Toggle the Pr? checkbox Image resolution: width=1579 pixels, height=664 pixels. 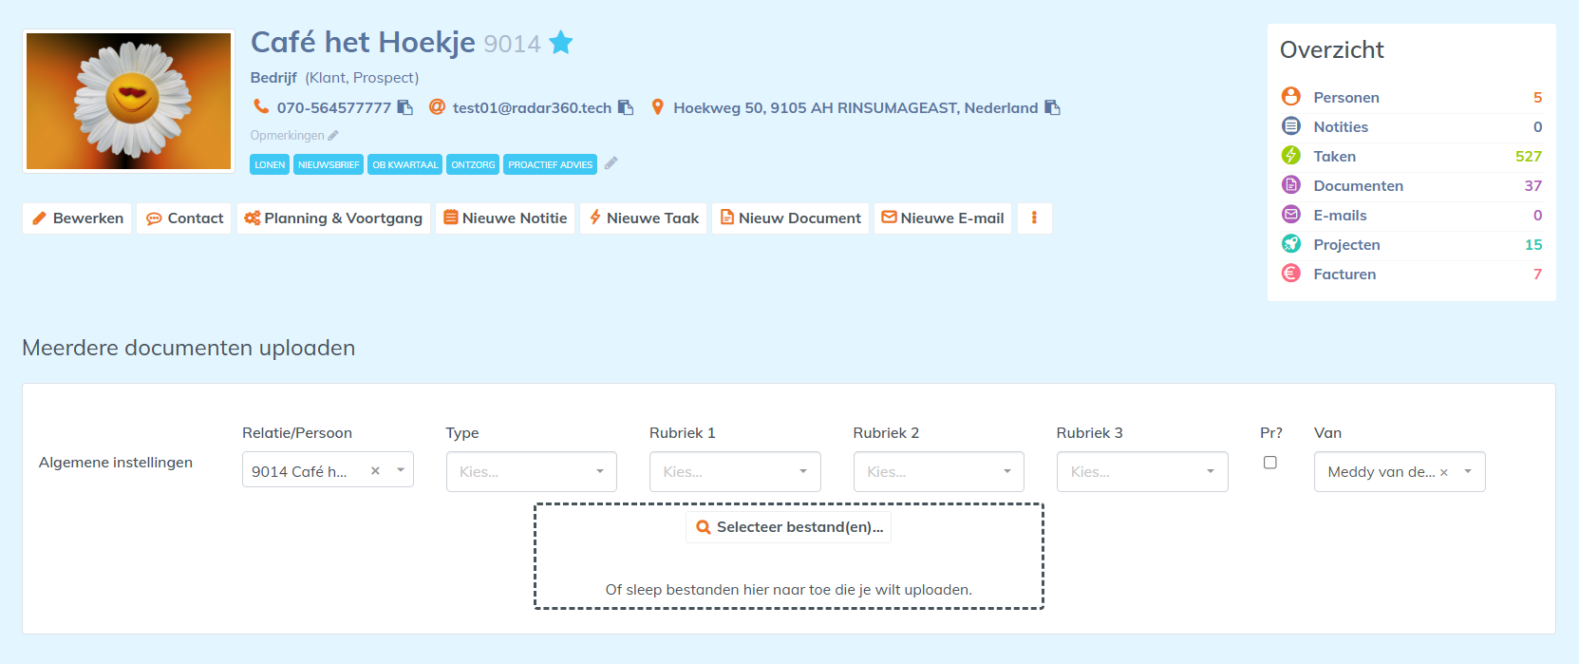click(1269, 463)
